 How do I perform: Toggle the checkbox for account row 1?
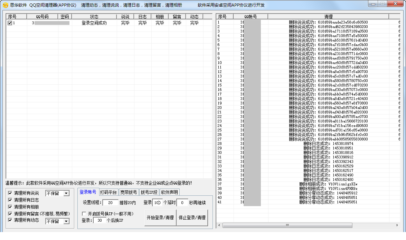10,23
